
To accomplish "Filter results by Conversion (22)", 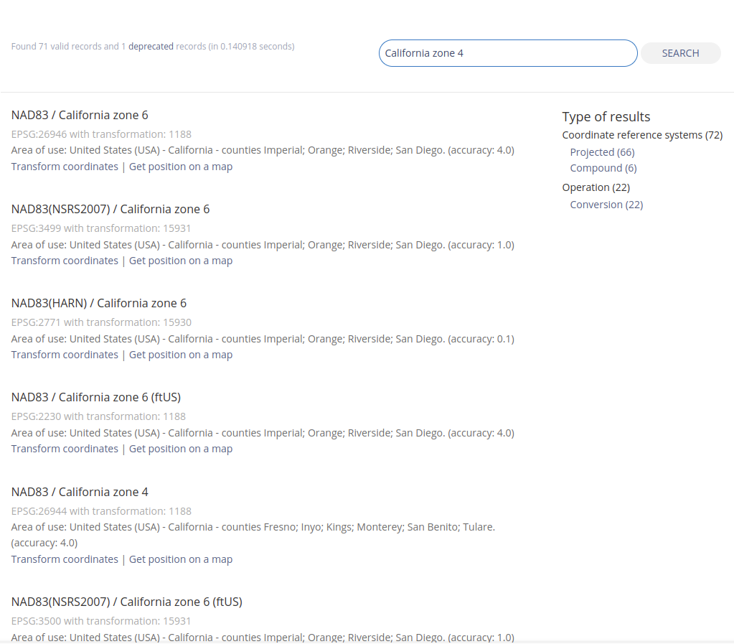I will tap(606, 205).
